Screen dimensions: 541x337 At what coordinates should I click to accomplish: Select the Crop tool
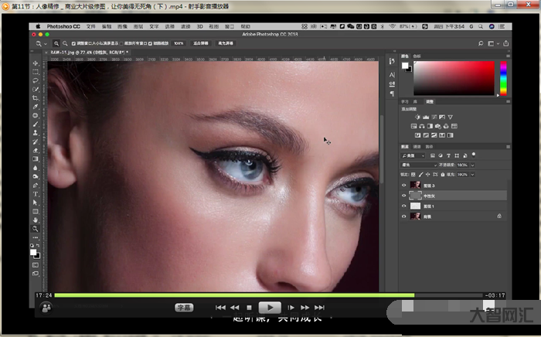(36, 98)
